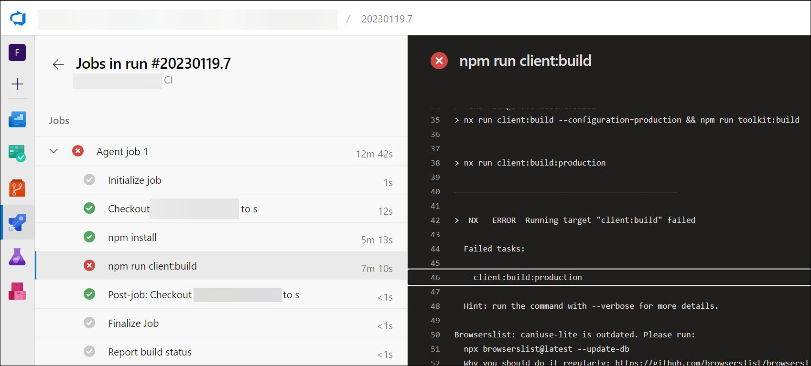Screen dimensions: 811x366
Task: Select the Agent job 1 row
Action: 221,151
